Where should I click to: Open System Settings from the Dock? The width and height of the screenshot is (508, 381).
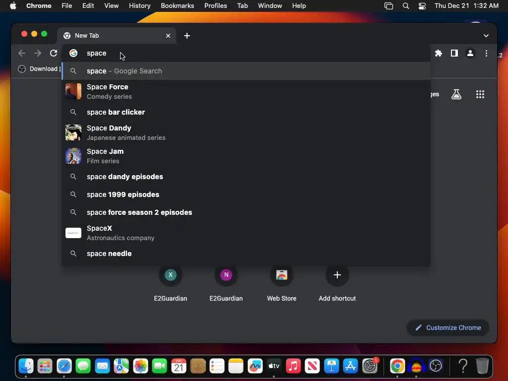[370, 366]
